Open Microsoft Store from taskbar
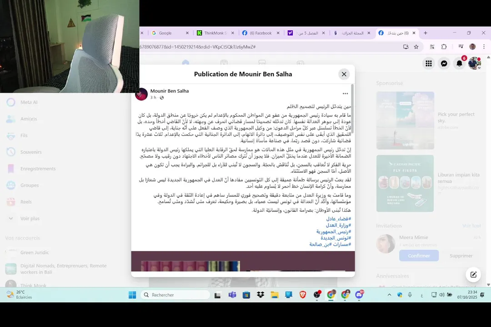 tap(246, 295)
